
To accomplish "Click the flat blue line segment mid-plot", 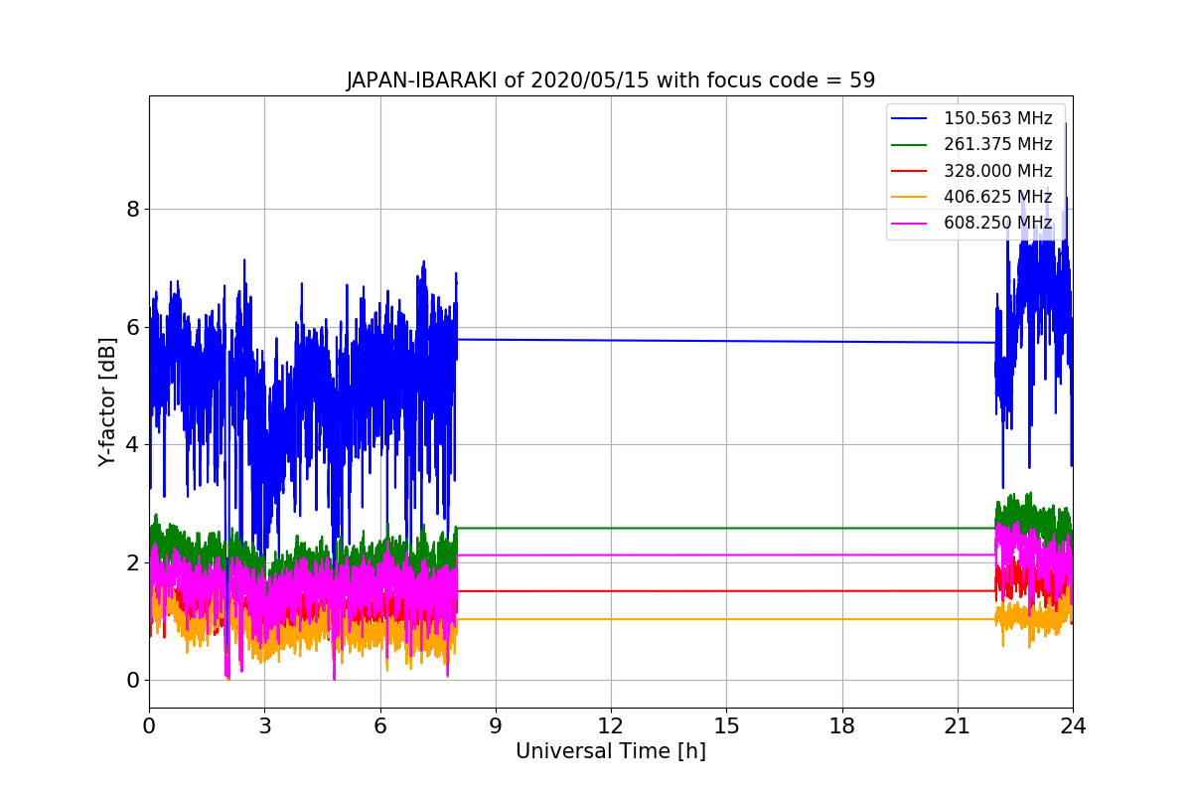I will point(725,341).
